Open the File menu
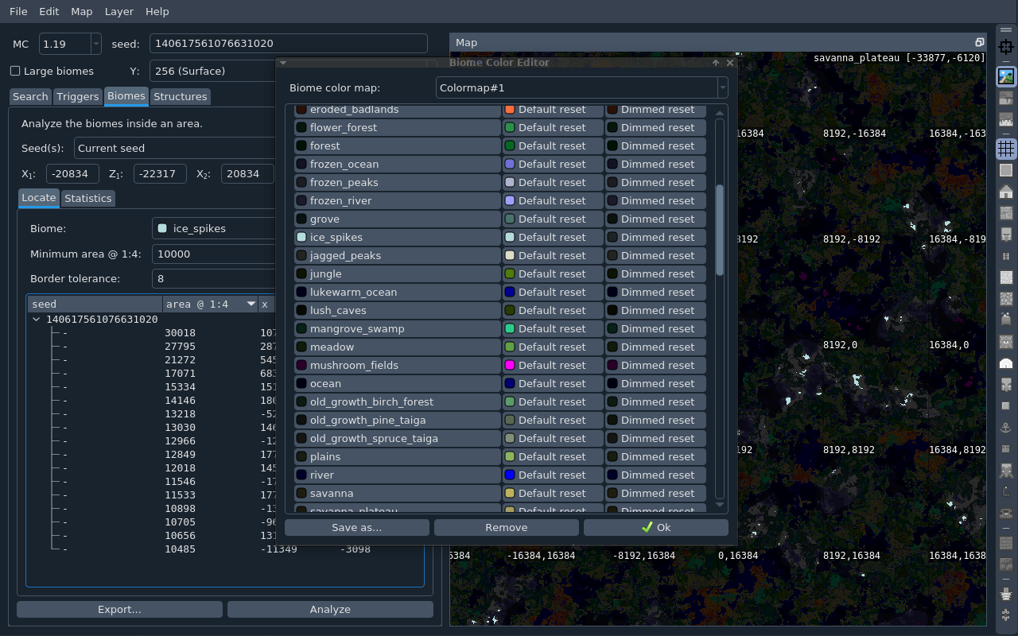This screenshot has width=1018, height=636. pos(18,12)
